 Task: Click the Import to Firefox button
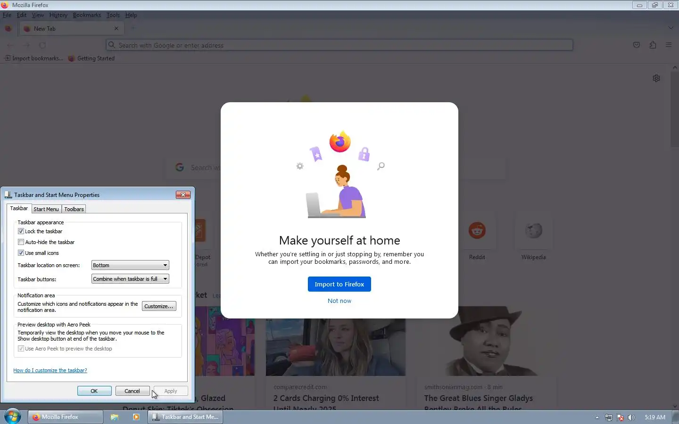[x=339, y=284]
